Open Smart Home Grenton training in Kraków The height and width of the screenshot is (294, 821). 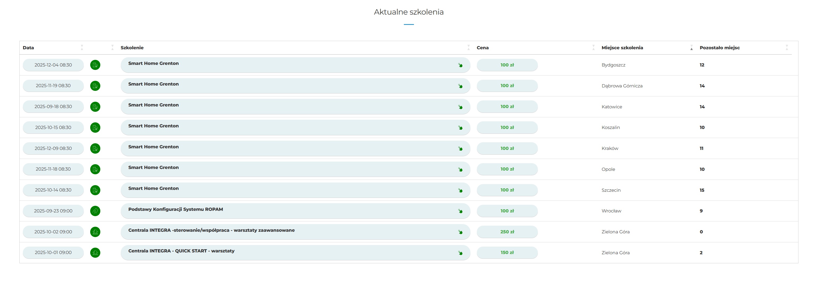click(x=295, y=148)
